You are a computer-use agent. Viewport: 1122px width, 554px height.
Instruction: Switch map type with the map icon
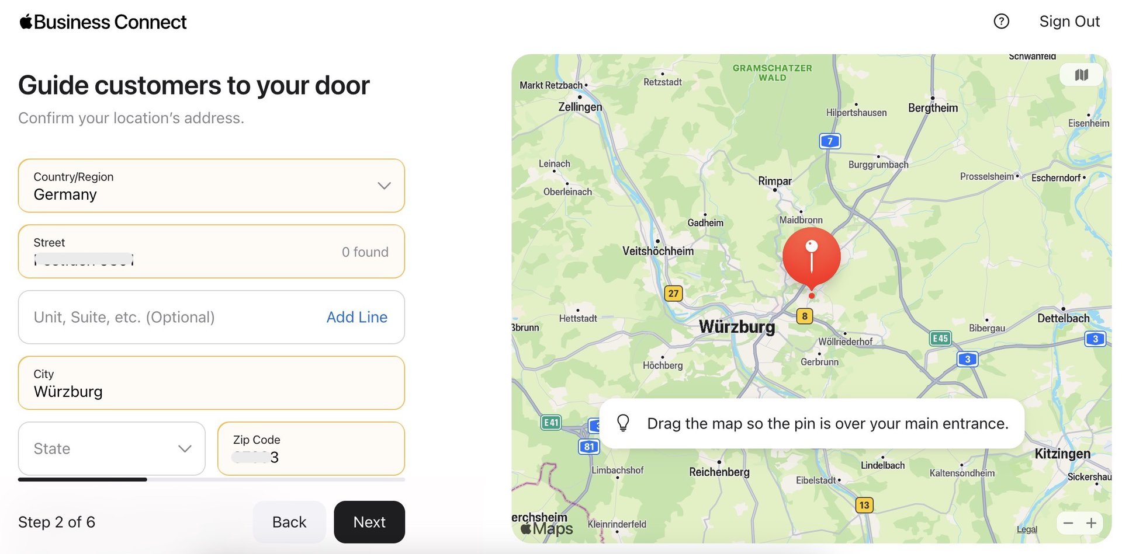tap(1081, 75)
